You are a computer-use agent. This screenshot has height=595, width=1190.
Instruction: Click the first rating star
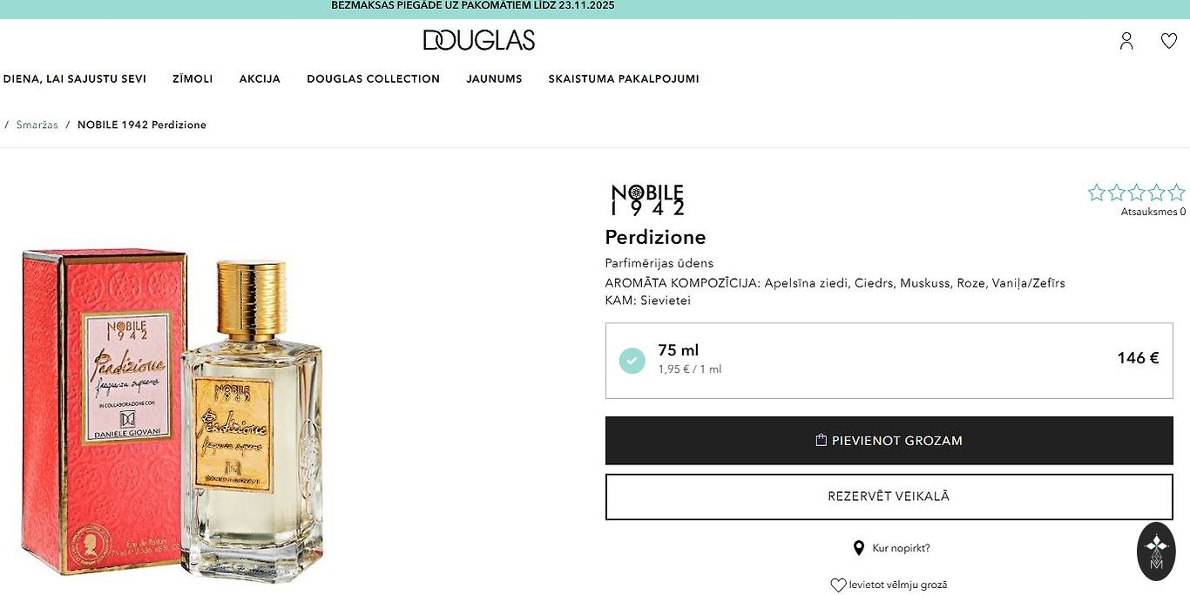tap(1096, 193)
